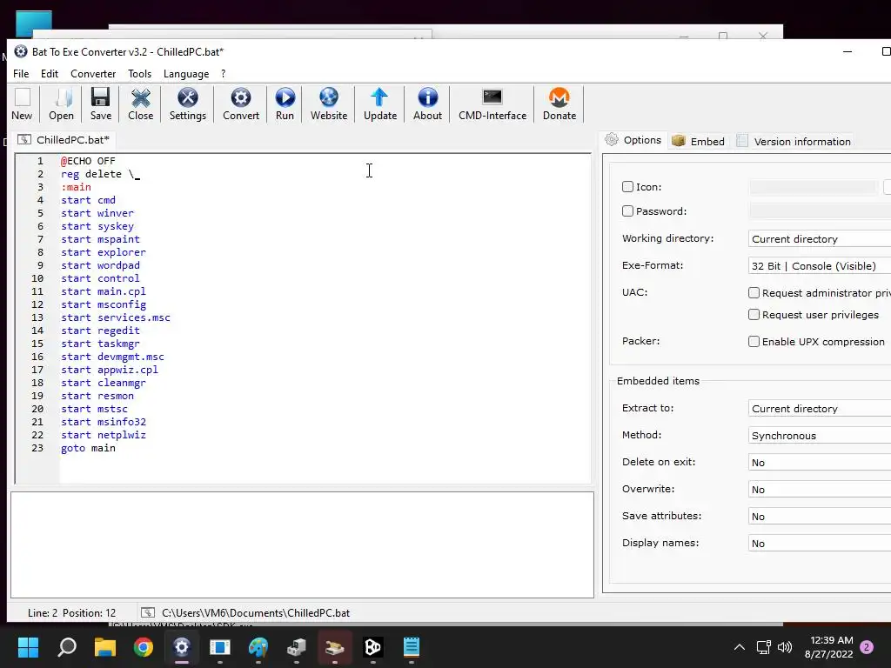891x668 pixels.
Task: Open File Explorer from the taskbar
Action: 105,647
